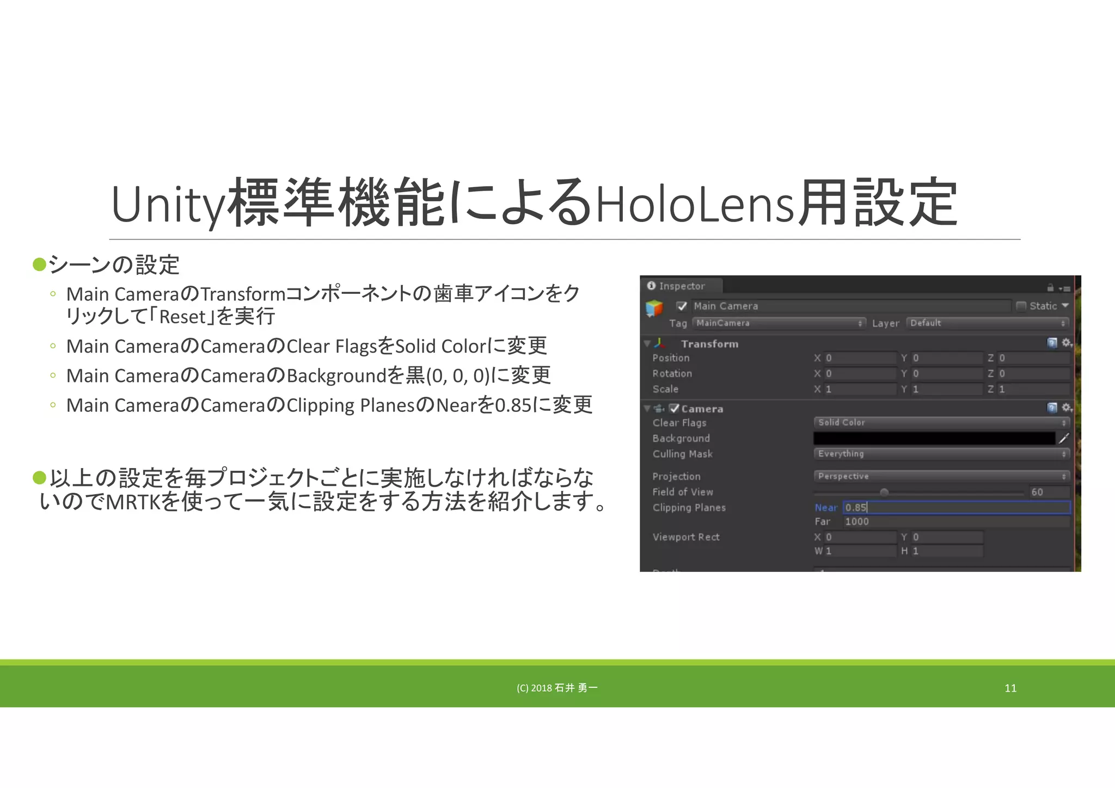The width and height of the screenshot is (1115, 788).
Task: Click the slide title Unity標準機能によるHoloLens用設定
Action: [534, 203]
